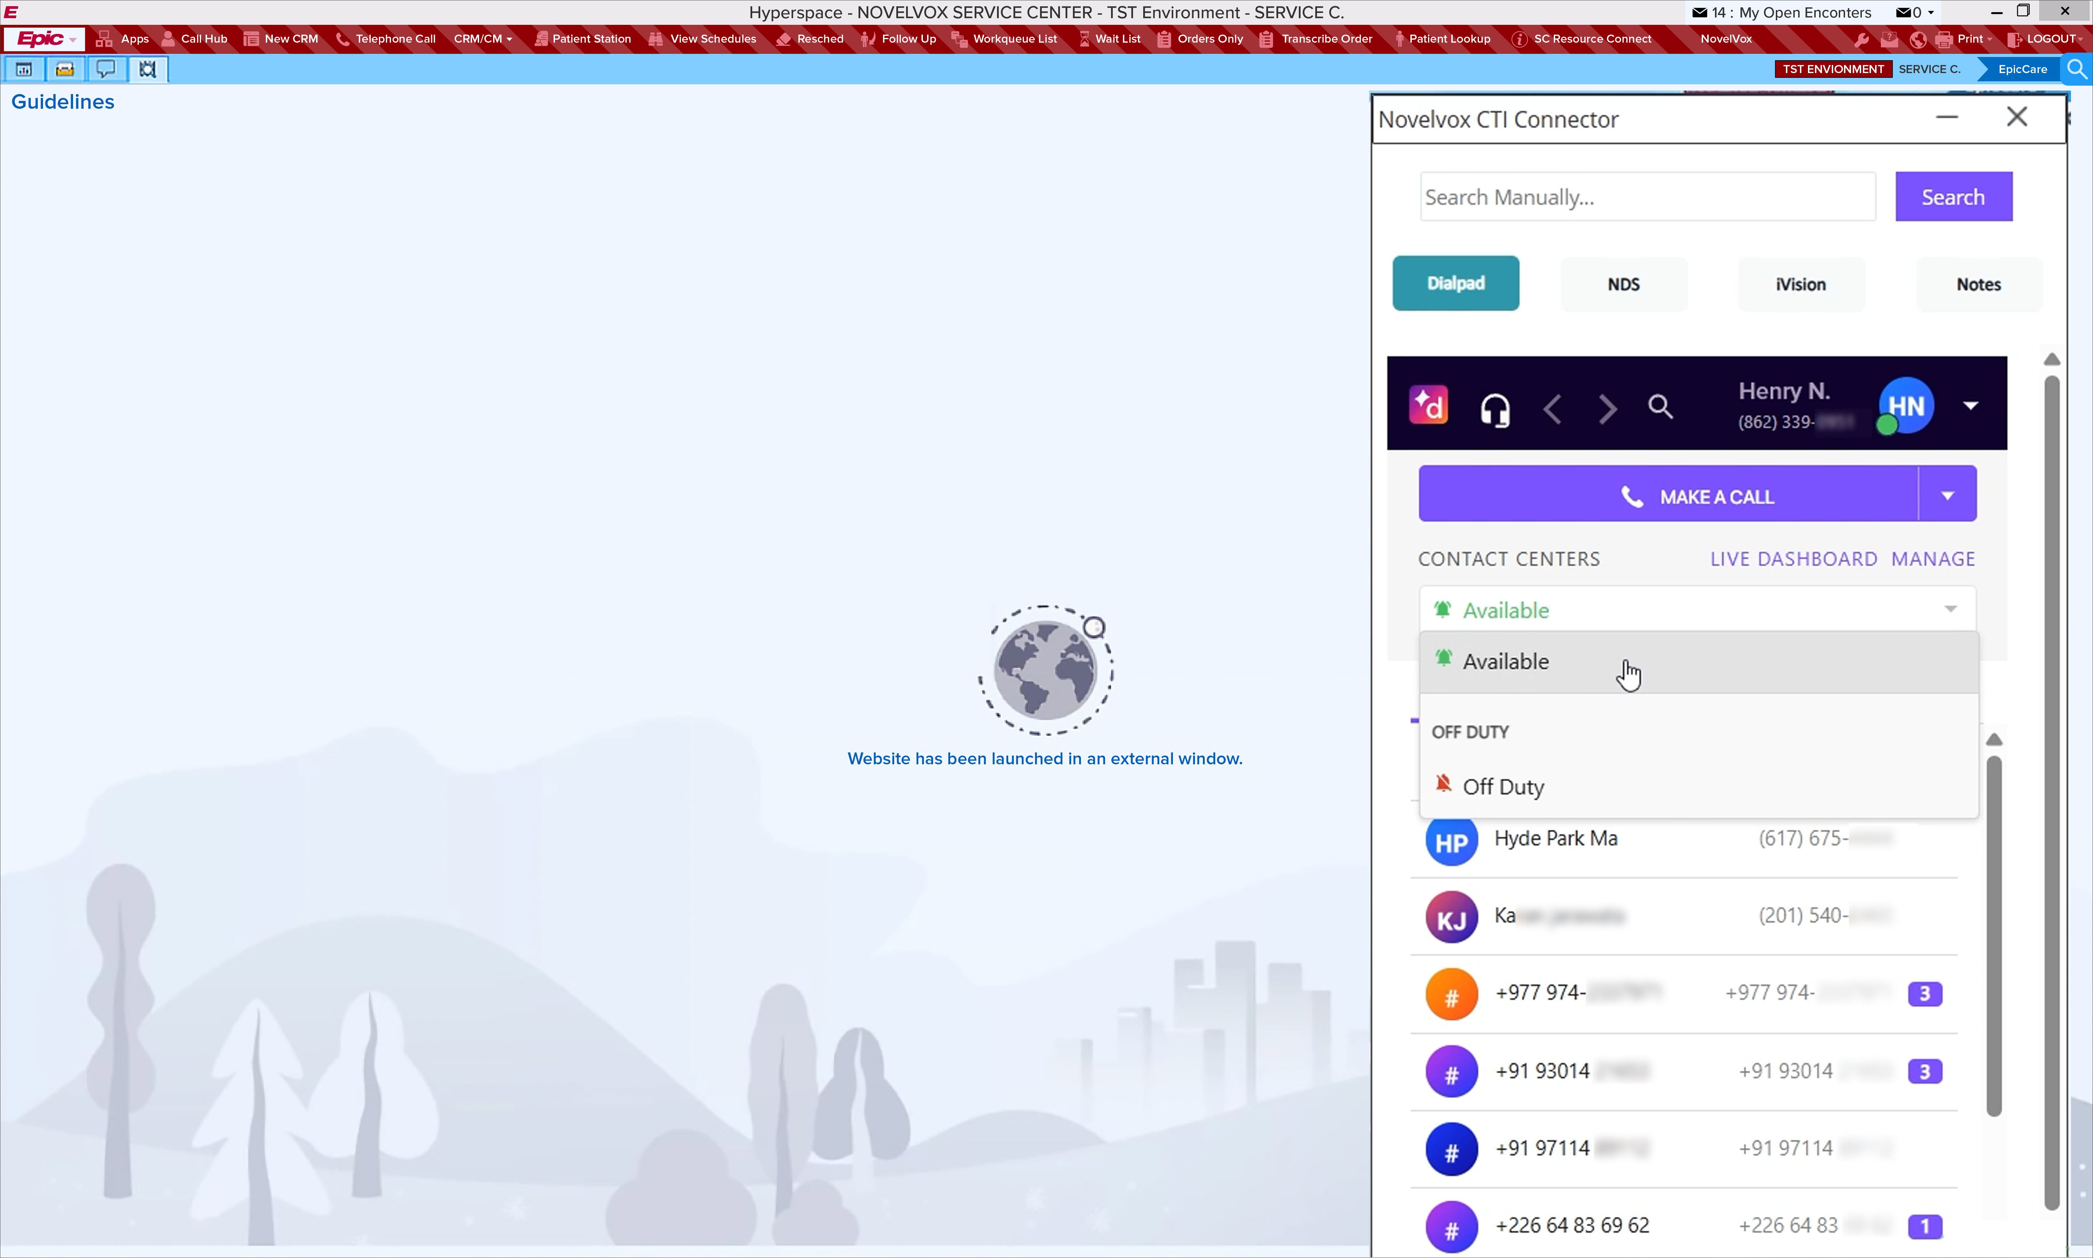Click the Epic search magnifier icon
Screen dimensions: 2093x1258
coord(2077,69)
